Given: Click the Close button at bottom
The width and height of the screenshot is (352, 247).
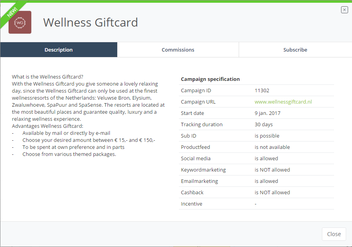Looking at the screenshot, I should coord(334,234).
